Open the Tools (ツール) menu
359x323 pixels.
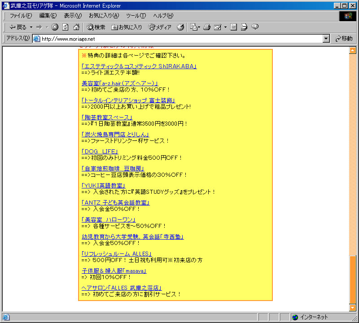136,16
